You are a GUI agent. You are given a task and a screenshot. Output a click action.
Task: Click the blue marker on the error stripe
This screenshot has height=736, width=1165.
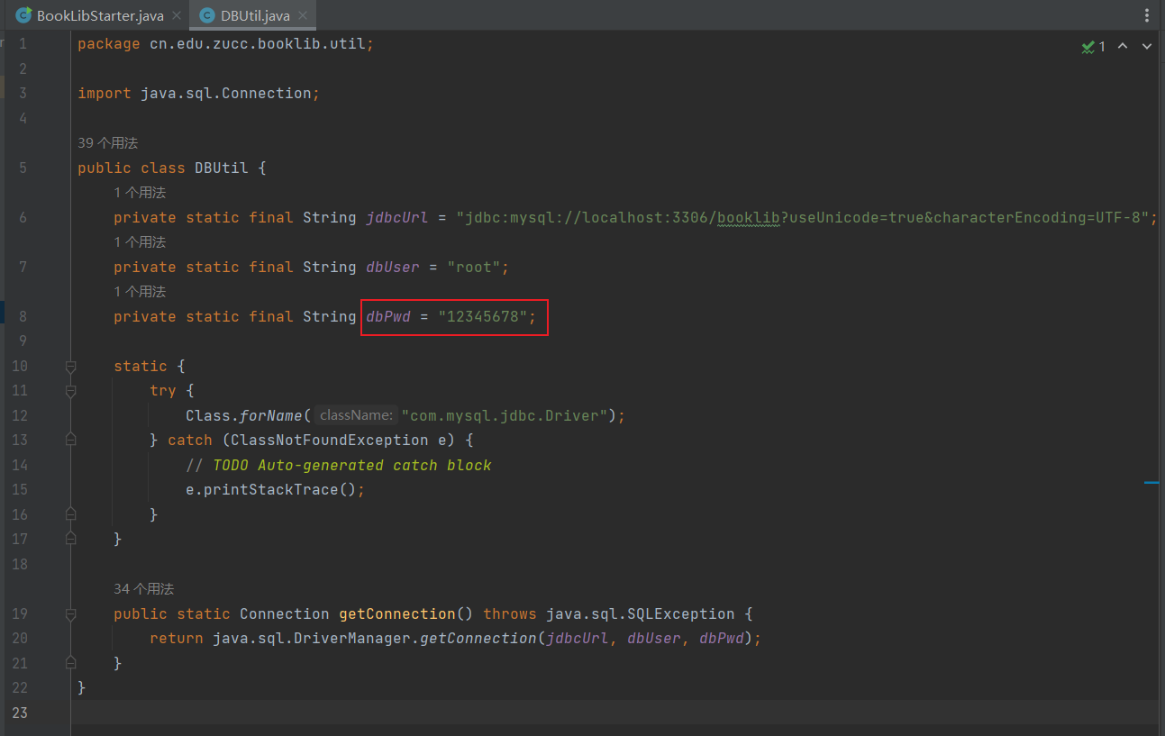coord(1151,483)
